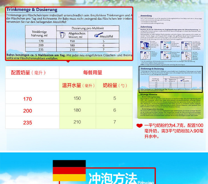Click the Wichtige Hinweise heading on package
This screenshot has width=208, height=184.
149,95
